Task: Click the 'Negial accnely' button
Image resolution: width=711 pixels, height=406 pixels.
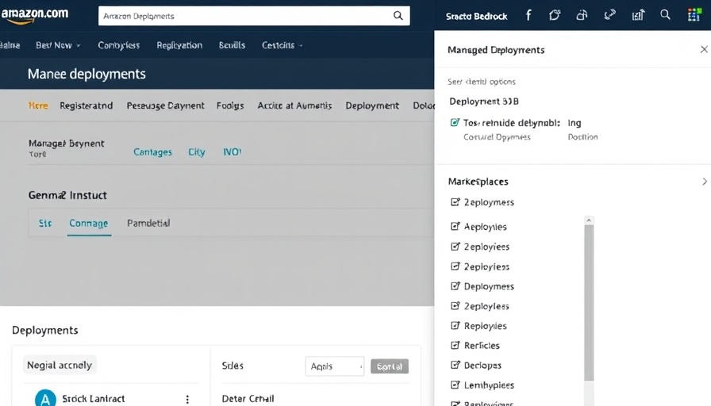Action: click(60, 366)
